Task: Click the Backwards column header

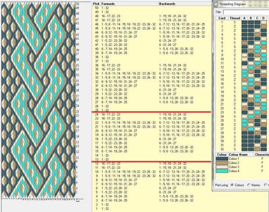Action: (167, 4)
